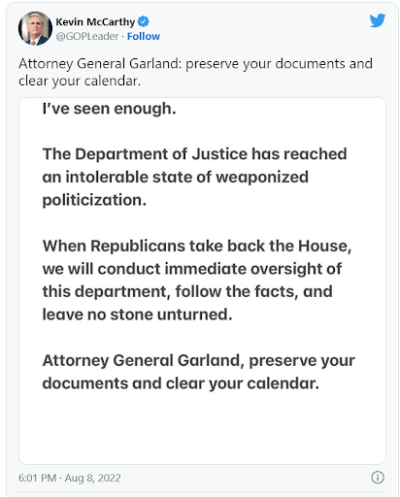Click the Twitter bird logo icon
Viewport: 400px width, 497px height.
[378, 20]
